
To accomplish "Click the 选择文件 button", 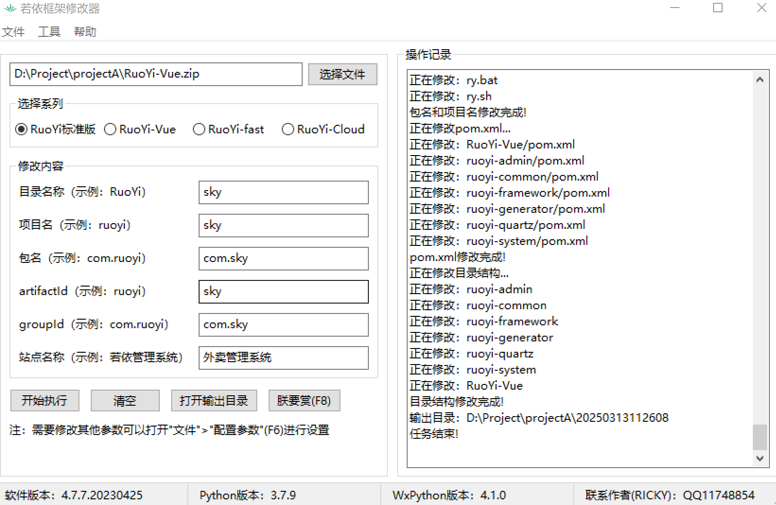I will [x=342, y=74].
